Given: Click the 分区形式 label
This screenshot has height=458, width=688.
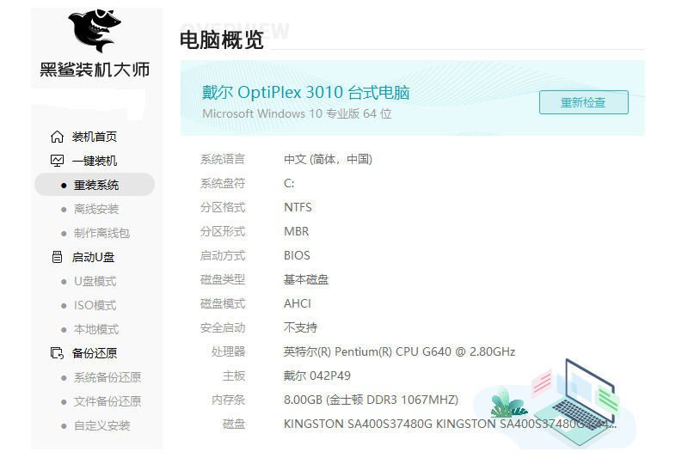Looking at the screenshot, I should tap(223, 231).
